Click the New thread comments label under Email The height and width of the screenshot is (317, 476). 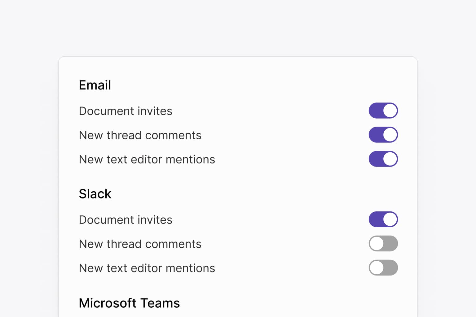pos(140,135)
